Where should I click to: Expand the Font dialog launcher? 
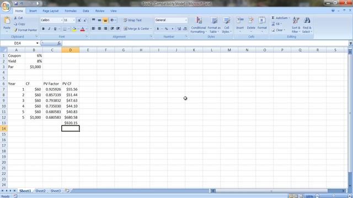click(87, 36)
